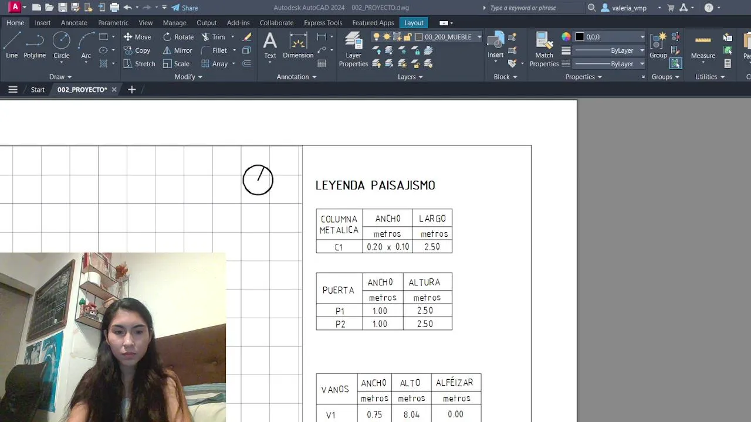This screenshot has width=751, height=422.
Task: Click the object color wheel icon
Action: 566,36
